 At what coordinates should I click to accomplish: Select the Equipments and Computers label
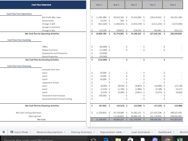pyautogui.click(x=55, y=53)
